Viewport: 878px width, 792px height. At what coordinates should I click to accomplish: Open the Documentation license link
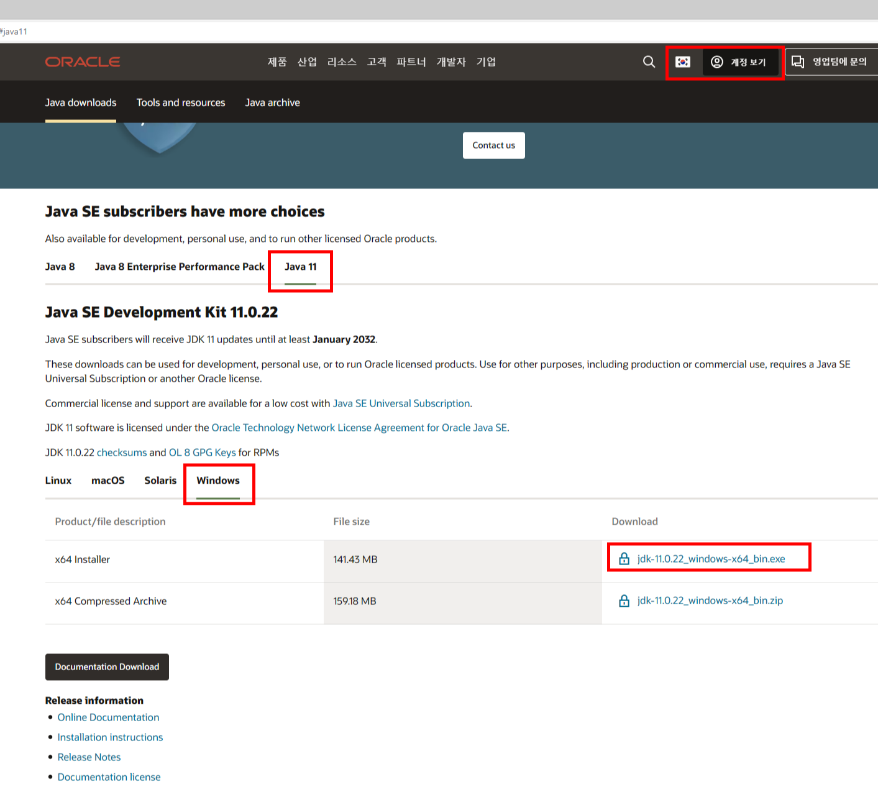click(109, 777)
